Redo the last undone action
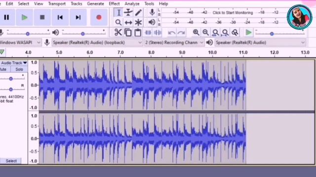Screen dimensions: 316x177 pos(181,32)
